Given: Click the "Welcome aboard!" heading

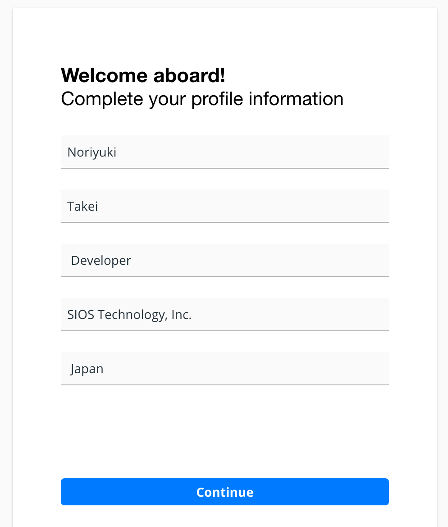Looking at the screenshot, I should click(143, 75).
